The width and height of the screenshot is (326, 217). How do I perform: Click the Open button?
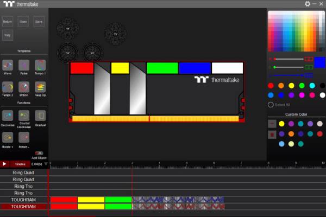[x=23, y=22]
